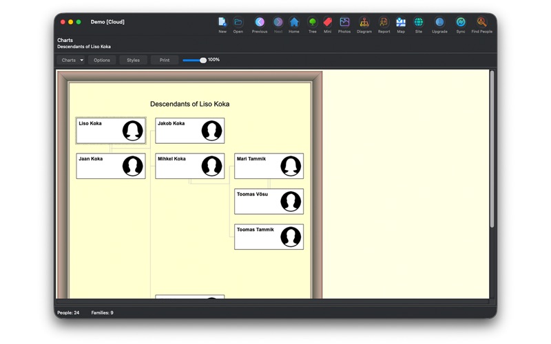Click the Charts heading above the subtitle
Viewport: 551px width, 344px height.
click(65, 40)
